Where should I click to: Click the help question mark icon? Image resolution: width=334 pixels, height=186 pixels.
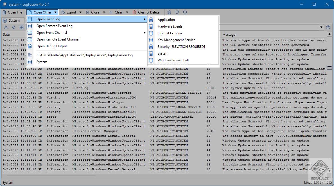coord(328,27)
